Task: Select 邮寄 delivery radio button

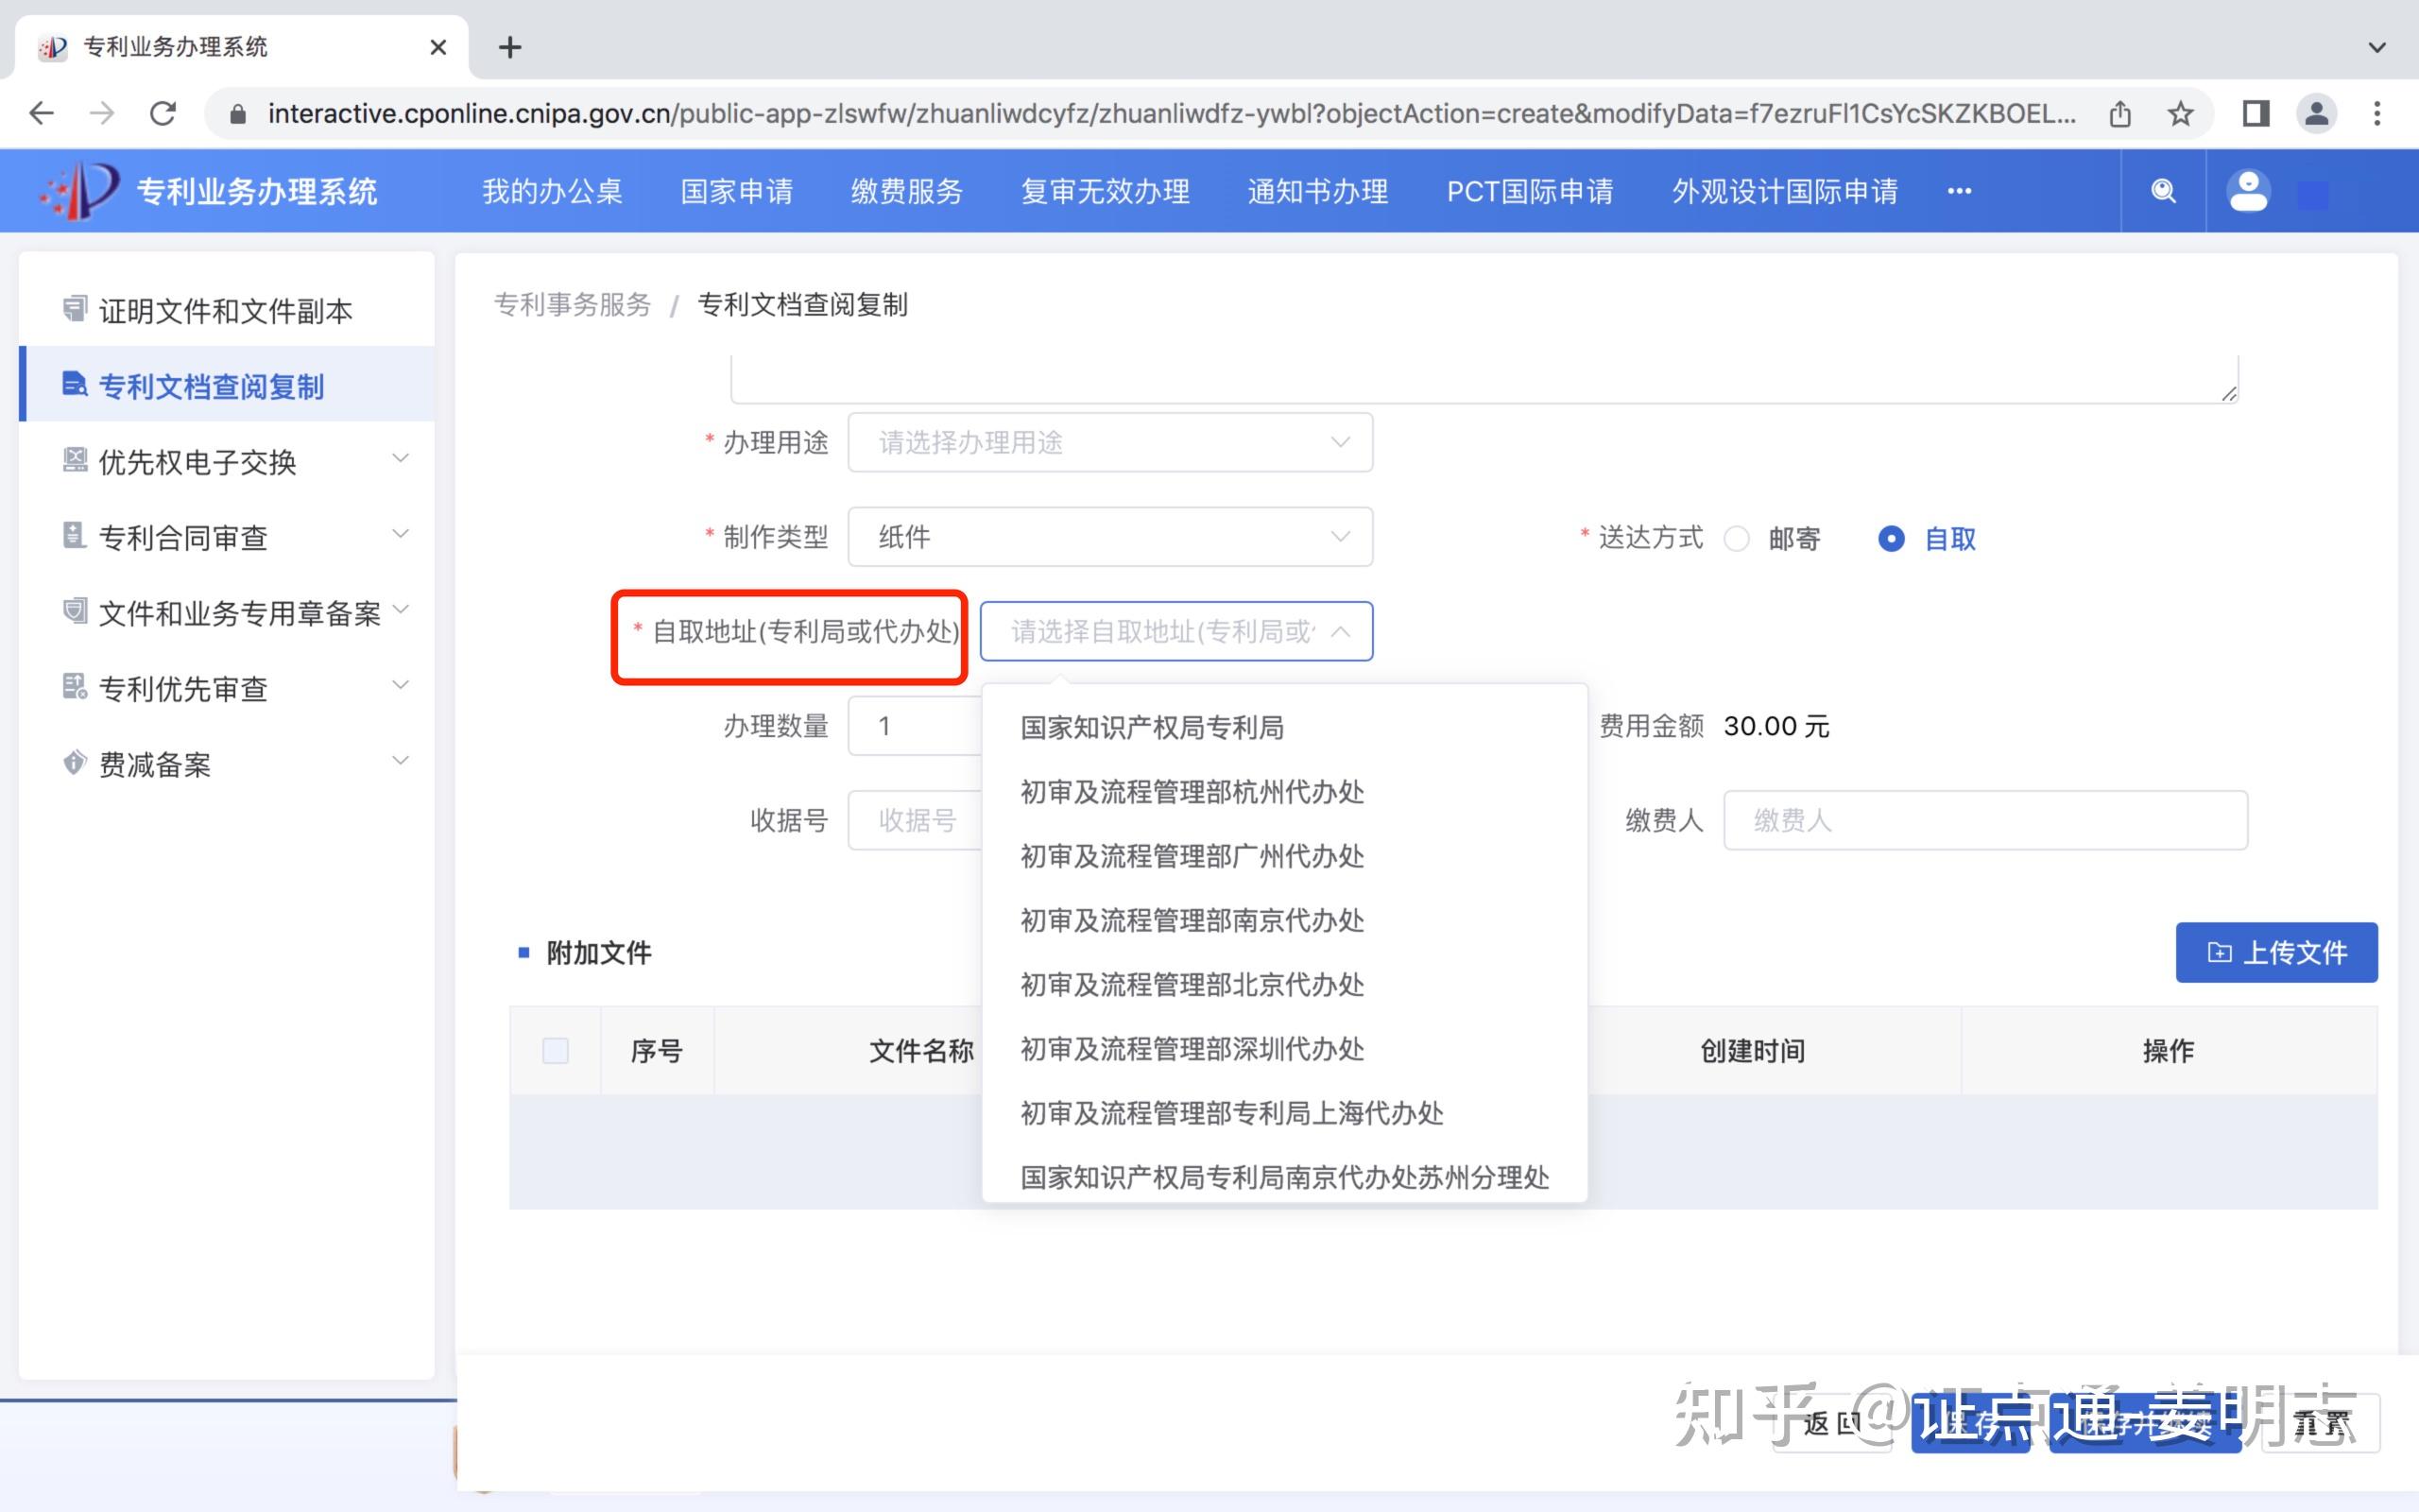Action: pos(1738,539)
